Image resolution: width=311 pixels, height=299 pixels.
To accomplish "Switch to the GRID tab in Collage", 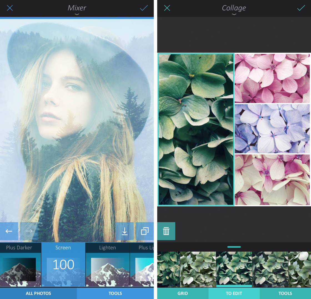I will [182, 293].
